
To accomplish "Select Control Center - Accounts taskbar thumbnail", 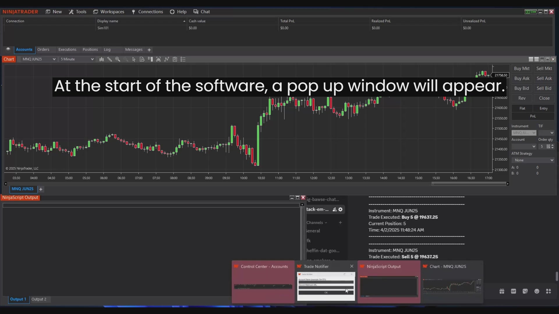I will tap(263, 282).
